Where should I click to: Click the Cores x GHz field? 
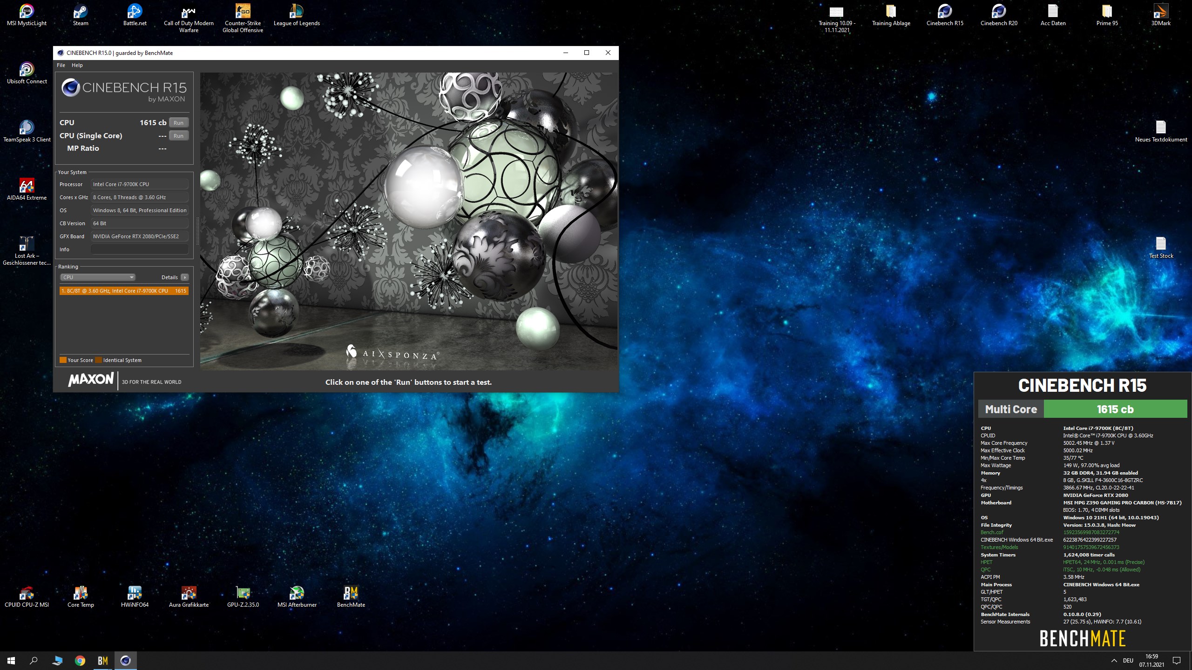140,197
